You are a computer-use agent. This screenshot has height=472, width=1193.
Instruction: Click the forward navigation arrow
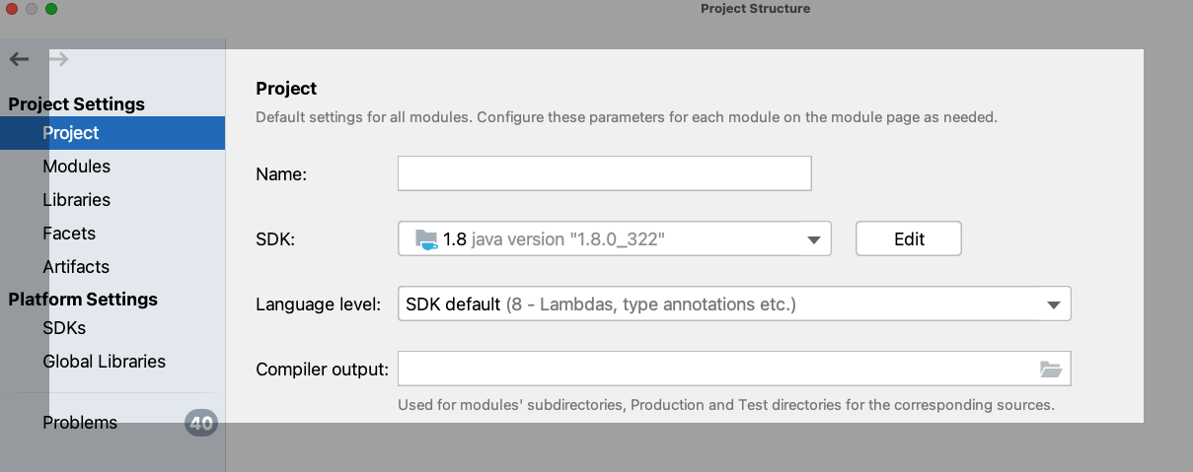click(59, 59)
